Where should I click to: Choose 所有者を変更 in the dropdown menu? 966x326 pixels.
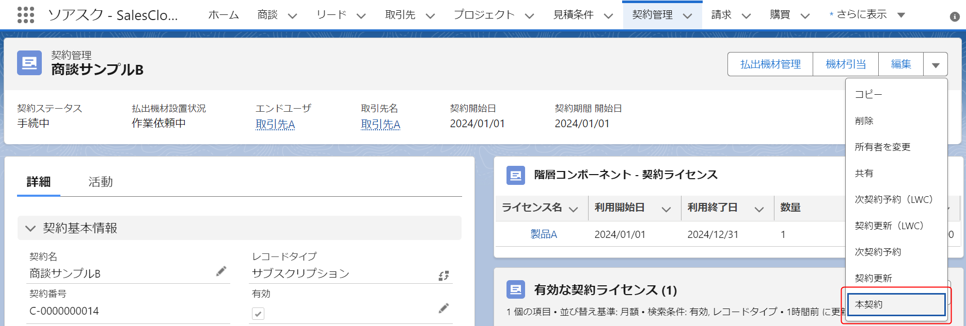coord(882,147)
